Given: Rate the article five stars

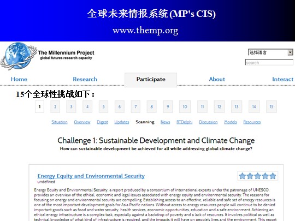Looking at the screenshot, I should (273, 176).
